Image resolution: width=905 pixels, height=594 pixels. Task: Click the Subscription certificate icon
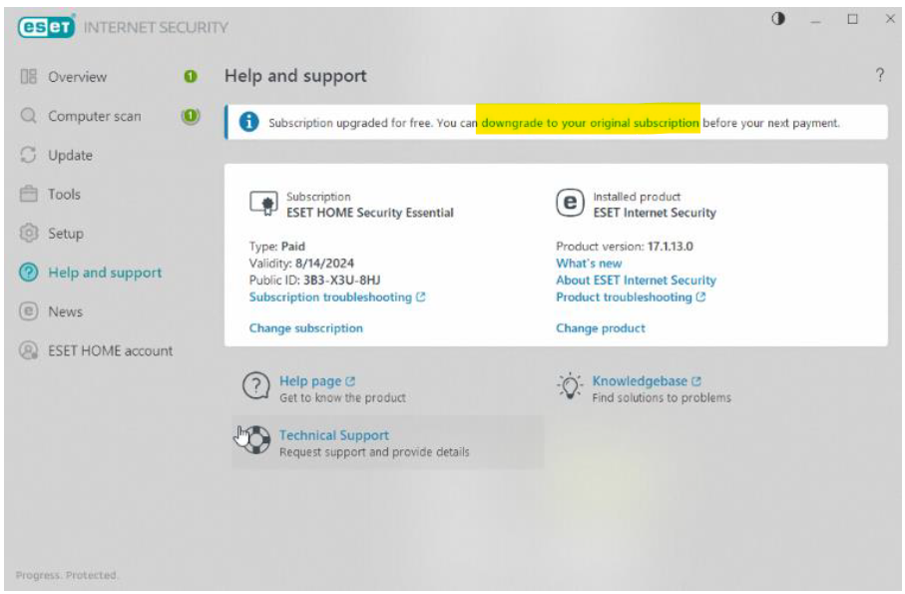click(x=262, y=204)
